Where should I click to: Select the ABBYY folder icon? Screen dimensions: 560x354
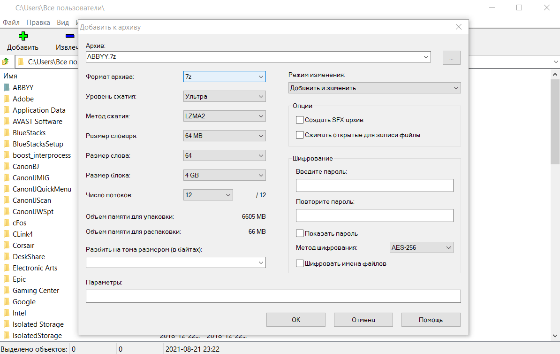(x=7, y=87)
